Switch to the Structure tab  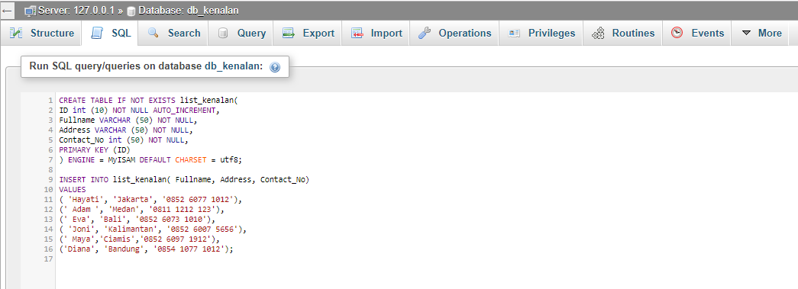42,33
